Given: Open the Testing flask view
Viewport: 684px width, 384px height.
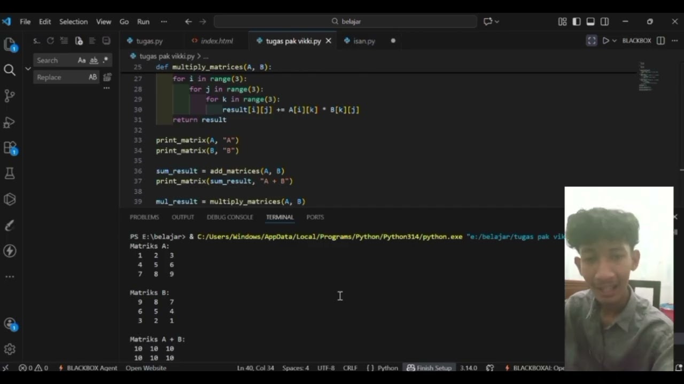Looking at the screenshot, I should [x=10, y=173].
